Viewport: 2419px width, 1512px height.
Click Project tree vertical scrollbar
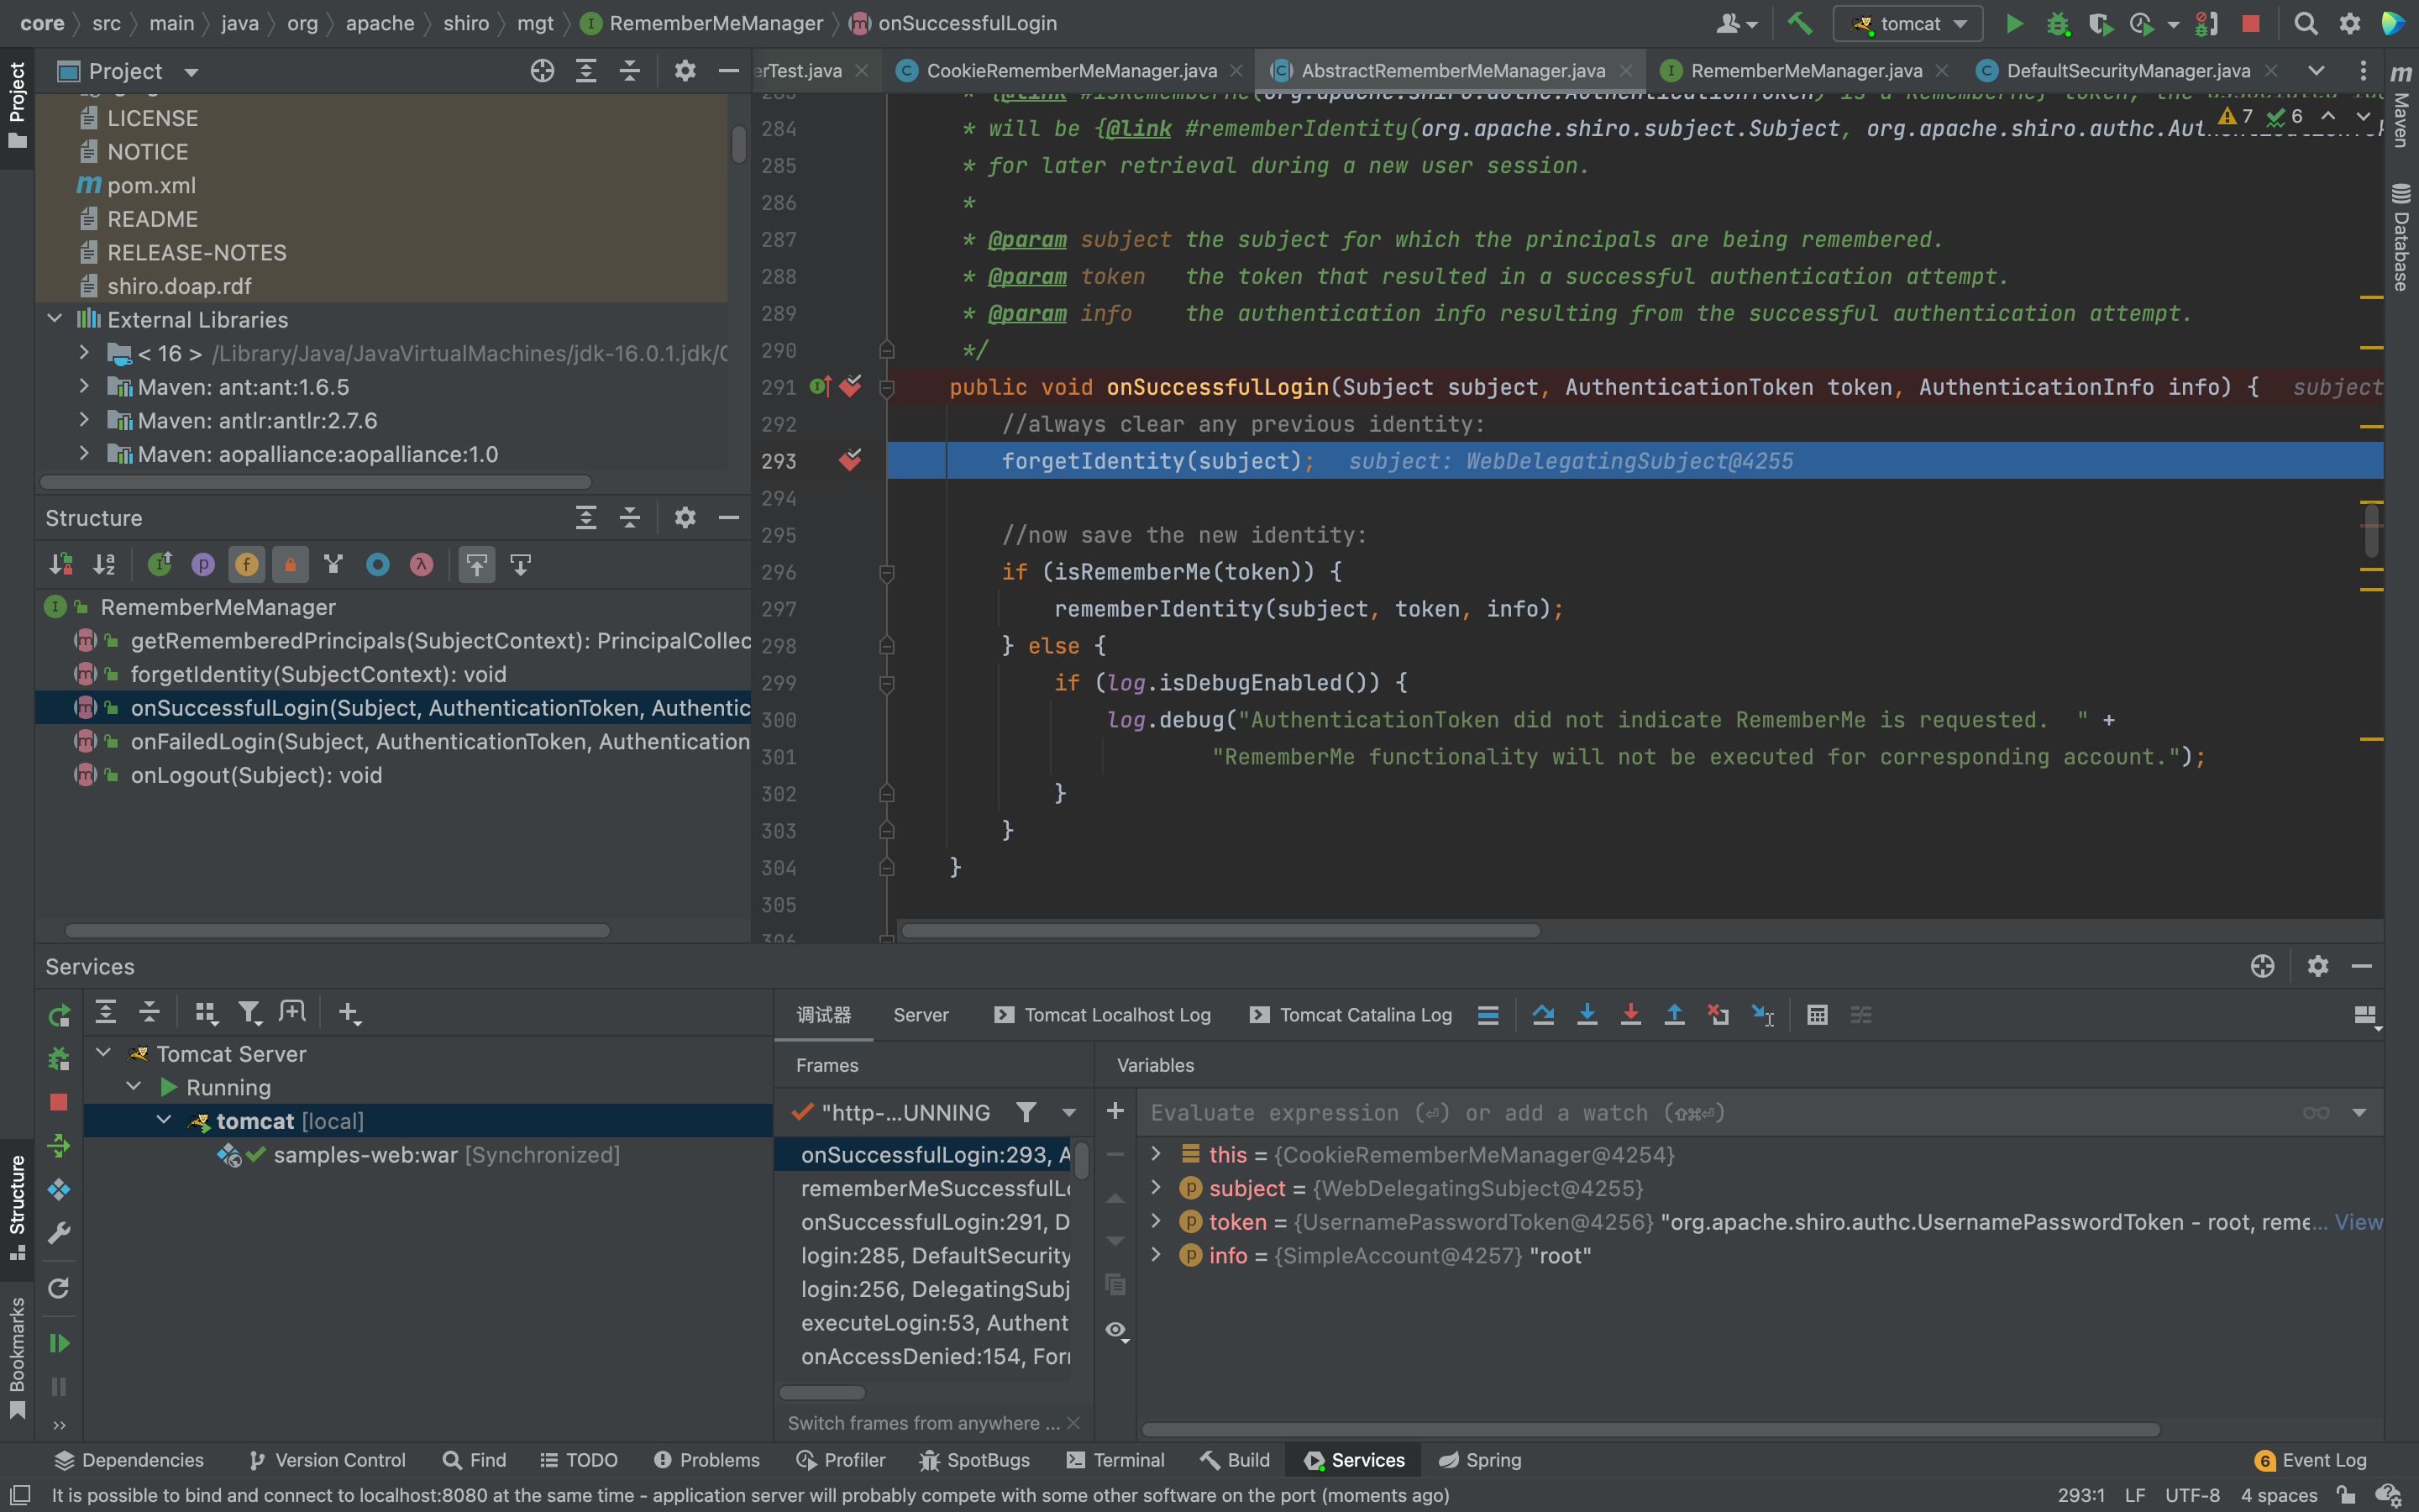[x=738, y=144]
